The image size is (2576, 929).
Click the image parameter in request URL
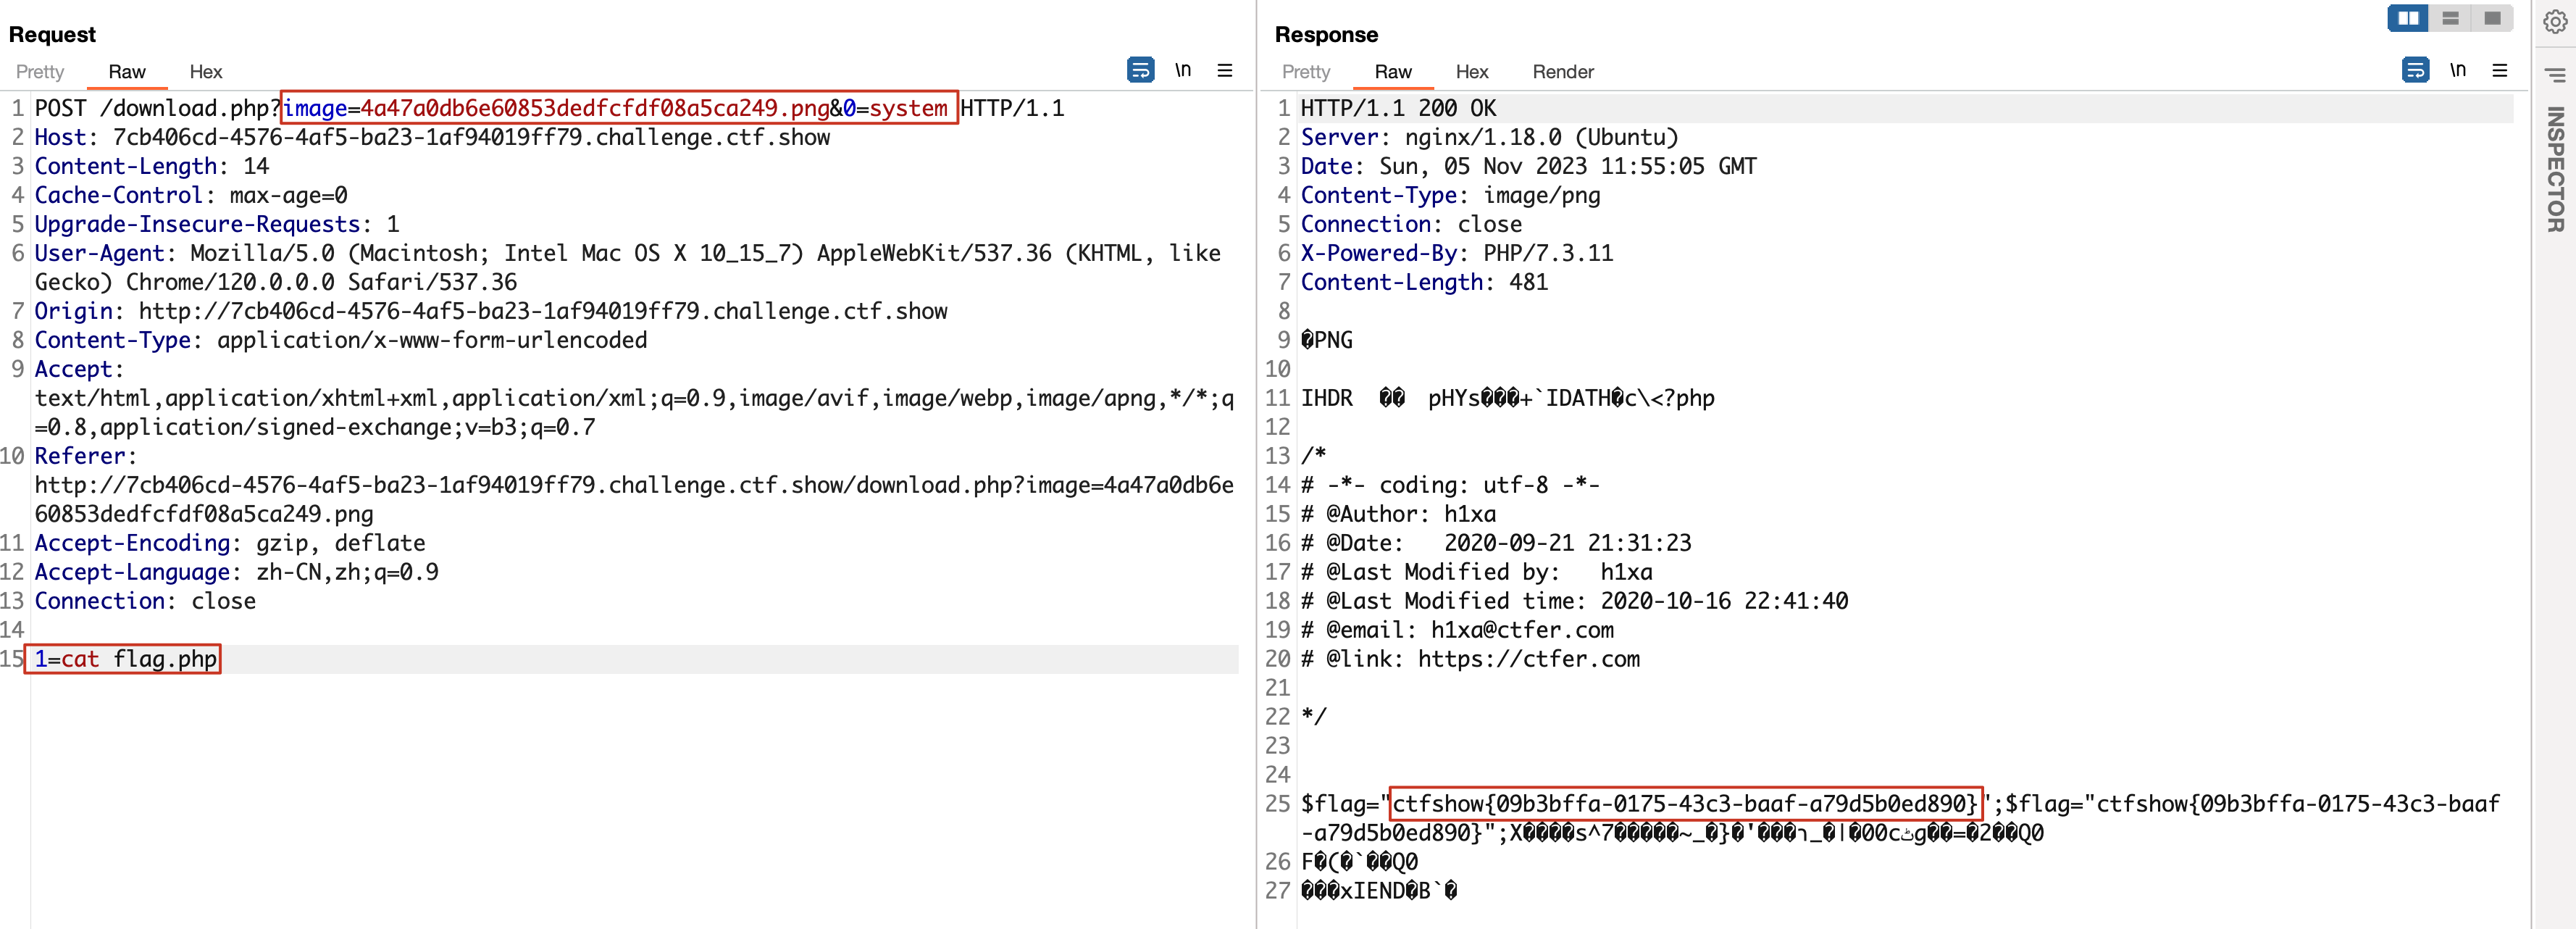click(556, 108)
